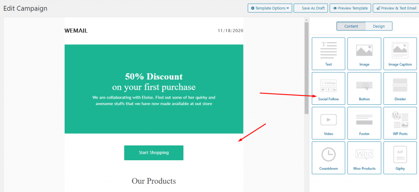Insert the WP Posts block

400,123
